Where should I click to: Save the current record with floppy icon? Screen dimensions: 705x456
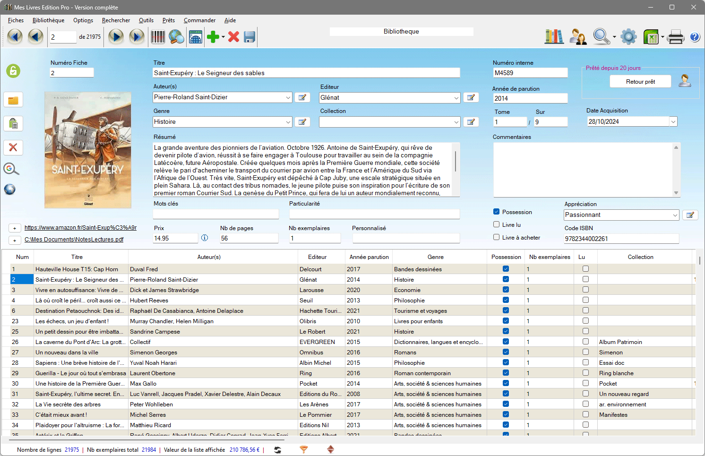click(x=249, y=36)
